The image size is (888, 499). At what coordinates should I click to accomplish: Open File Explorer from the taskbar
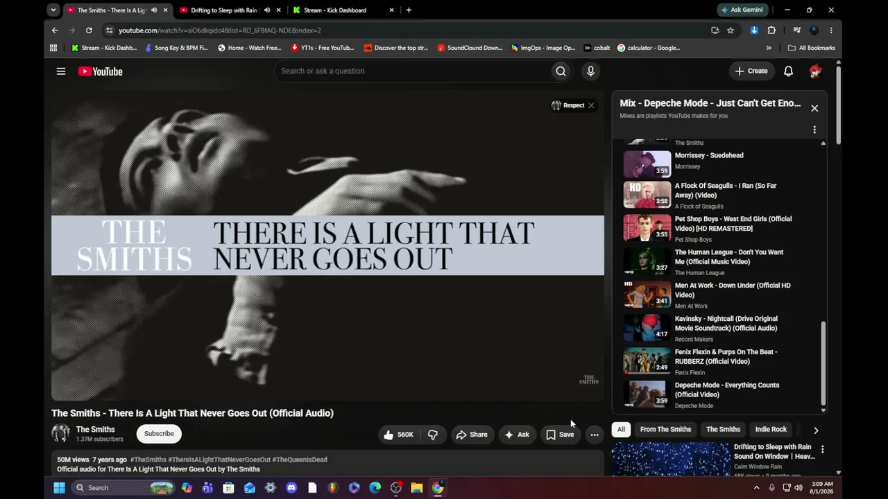417,488
